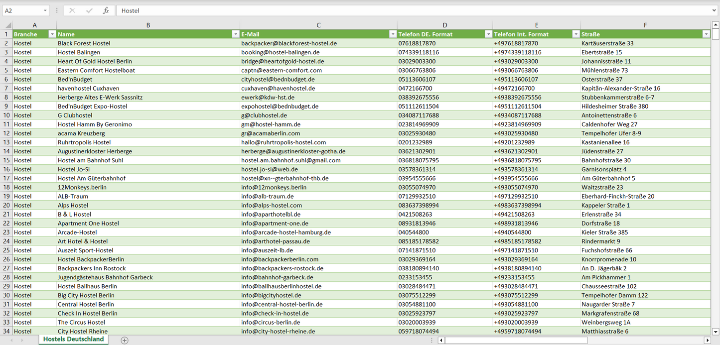
Task: Expand the formula bar with the chevron
Action: pos(715,10)
